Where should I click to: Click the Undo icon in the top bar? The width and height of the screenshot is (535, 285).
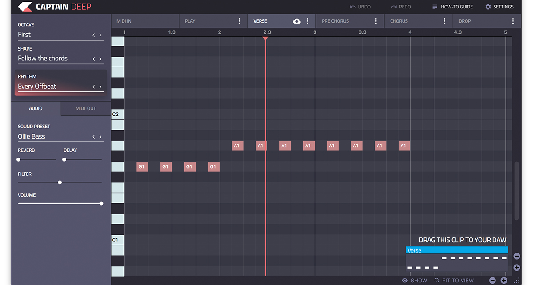[354, 7]
